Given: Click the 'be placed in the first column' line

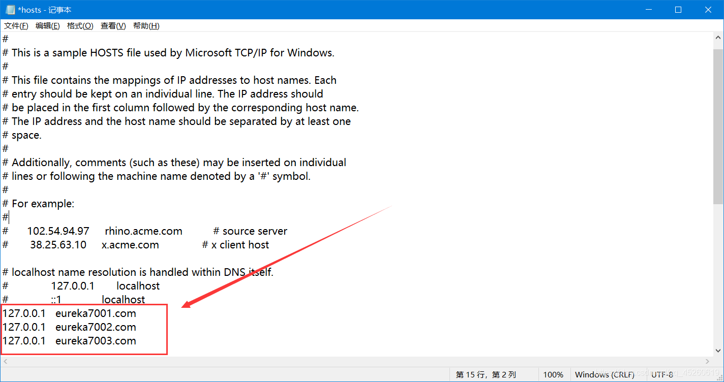Looking at the screenshot, I should pos(180,108).
